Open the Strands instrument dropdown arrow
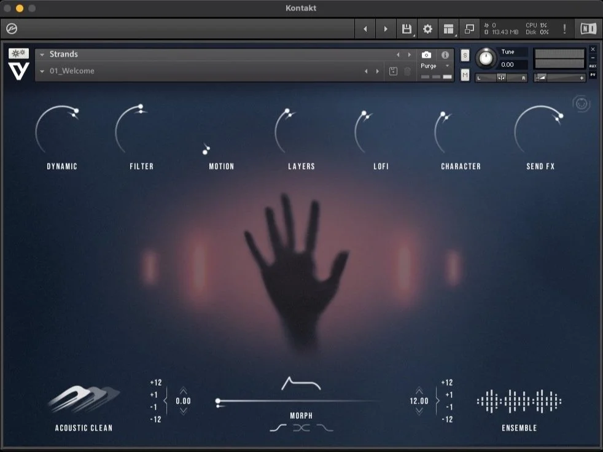Viewport: 603px width, 452px height. (42, 55)
